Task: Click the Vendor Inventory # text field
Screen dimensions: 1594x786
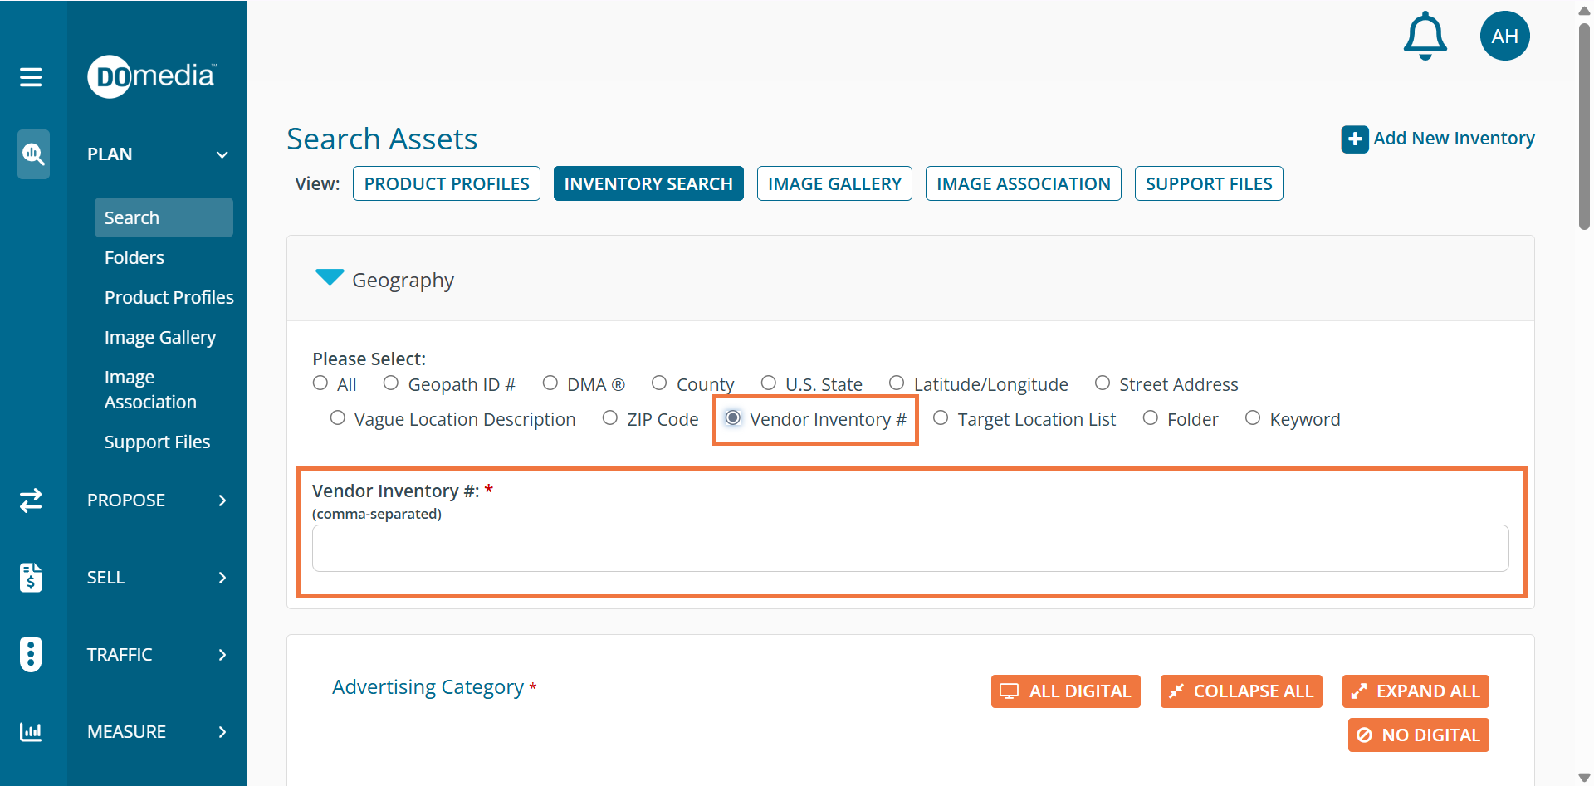Action: [910, 548]
